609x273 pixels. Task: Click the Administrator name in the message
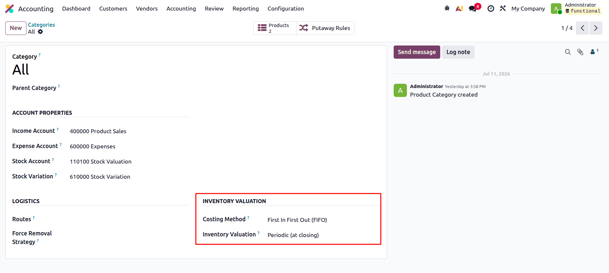pyautogui.click(x=426, y=86)
